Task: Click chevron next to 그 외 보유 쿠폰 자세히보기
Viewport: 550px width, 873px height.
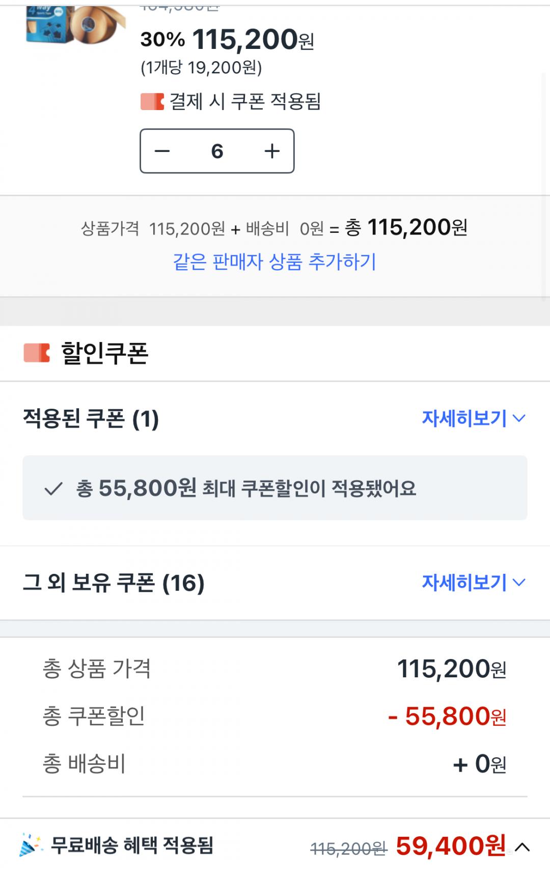Action: (x=519, y=582)
